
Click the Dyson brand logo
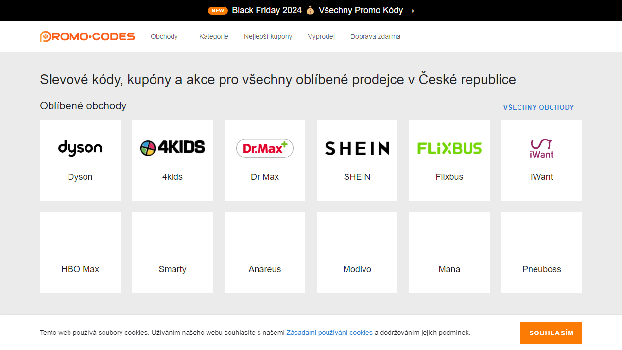(x=80, y=148)
